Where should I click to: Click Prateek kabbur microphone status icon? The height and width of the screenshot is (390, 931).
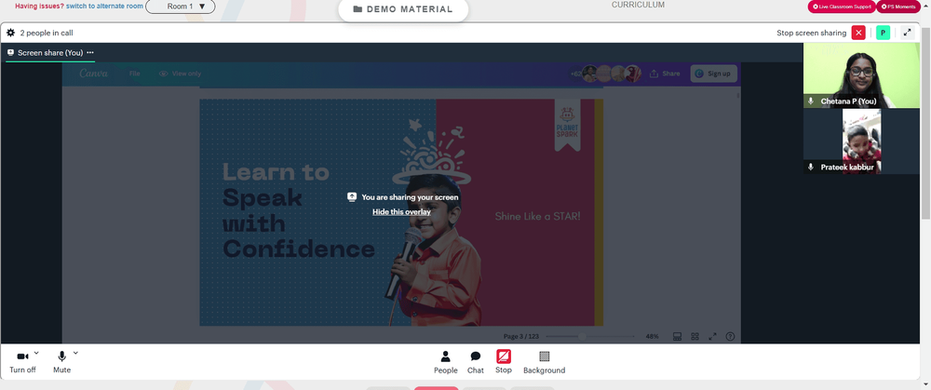pyautogui.click(x=811, y=168)
